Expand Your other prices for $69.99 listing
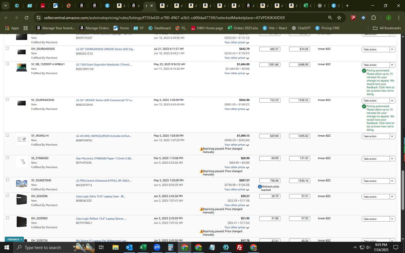 pyautogui.click(x=237, y=167)
